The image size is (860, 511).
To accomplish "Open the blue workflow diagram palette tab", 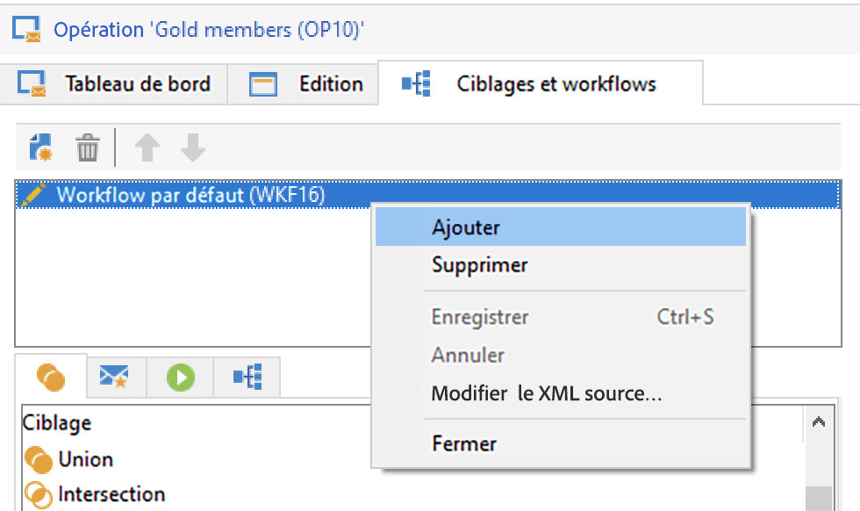I will click(x=247, y=377).
